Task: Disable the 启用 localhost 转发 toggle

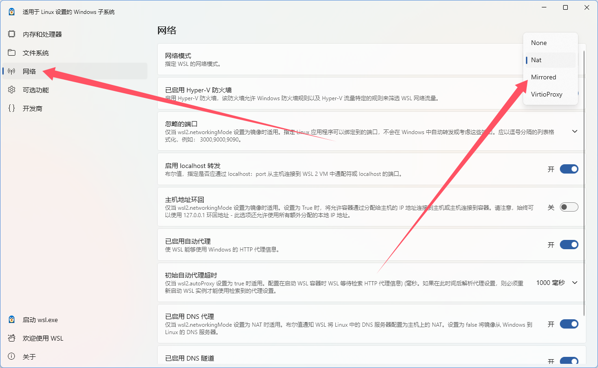Action: coord(569,169)
